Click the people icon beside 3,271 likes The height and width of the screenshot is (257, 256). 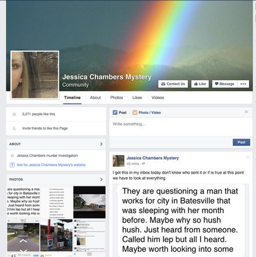(x=14, y=114)
